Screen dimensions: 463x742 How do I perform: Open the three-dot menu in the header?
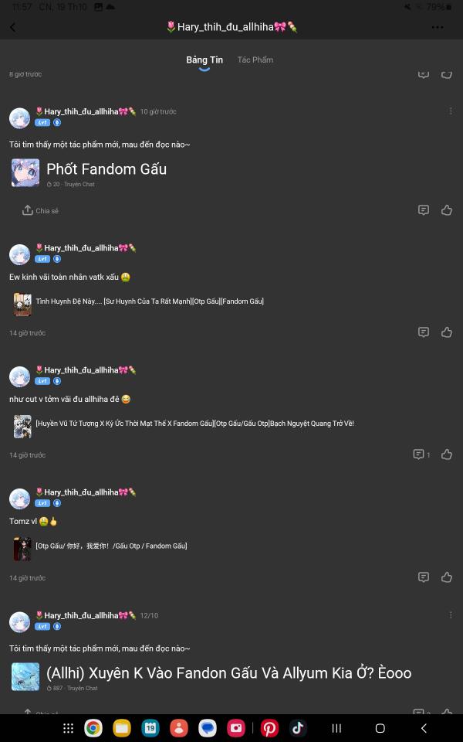(x=438, y=28)
